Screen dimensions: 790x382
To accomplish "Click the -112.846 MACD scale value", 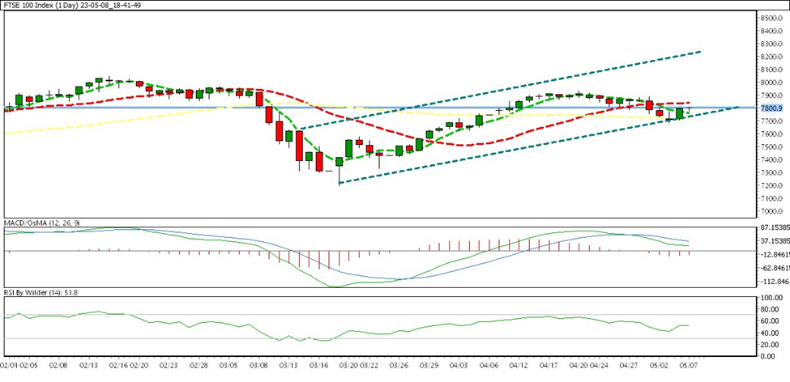I will pos(775,281).
